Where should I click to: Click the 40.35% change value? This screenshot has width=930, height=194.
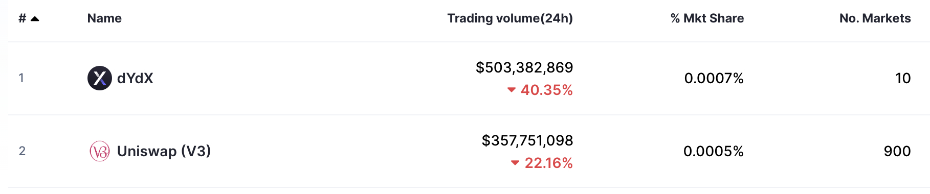click(x=547, y=90)
